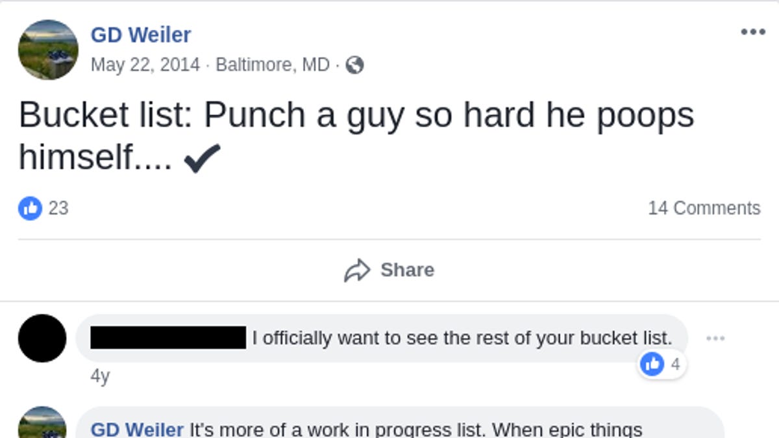Click the Share button label

pyautogui.click(x=407, y=270)
